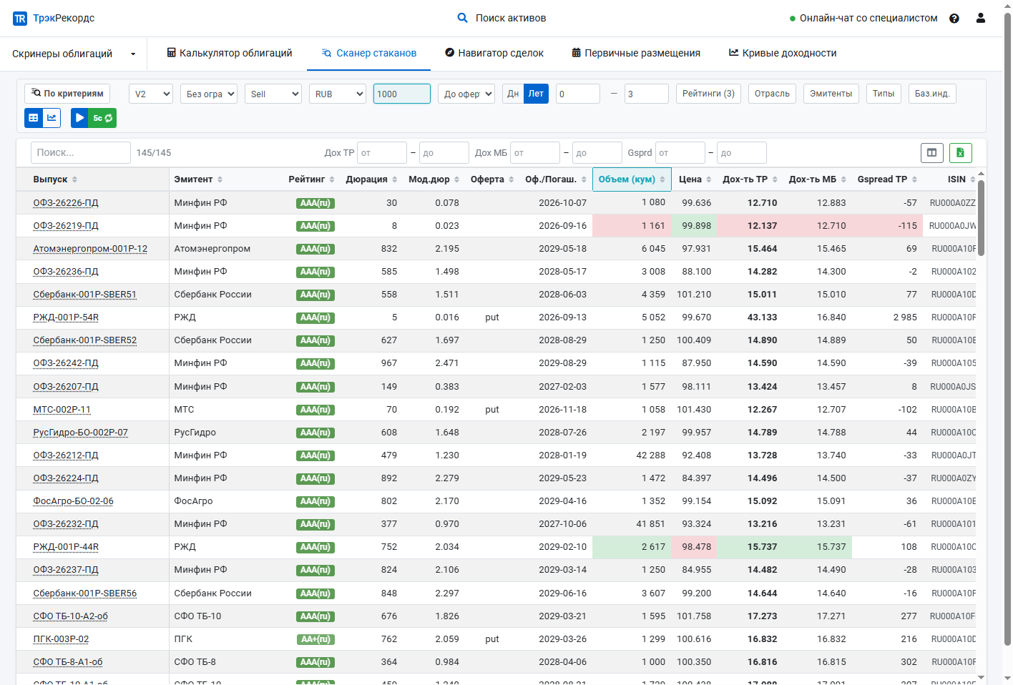
Task: Open Баз.инд. filter button
Action: [x=932, y=94]
